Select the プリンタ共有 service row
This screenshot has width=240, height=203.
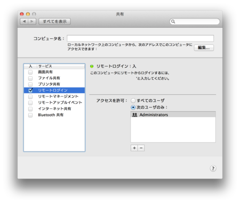[x=54, y=84]
